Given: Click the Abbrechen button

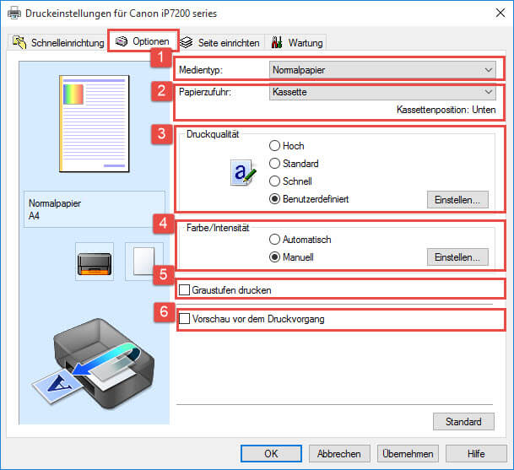Looking at the screenshot, I should [x=339, y=454].
